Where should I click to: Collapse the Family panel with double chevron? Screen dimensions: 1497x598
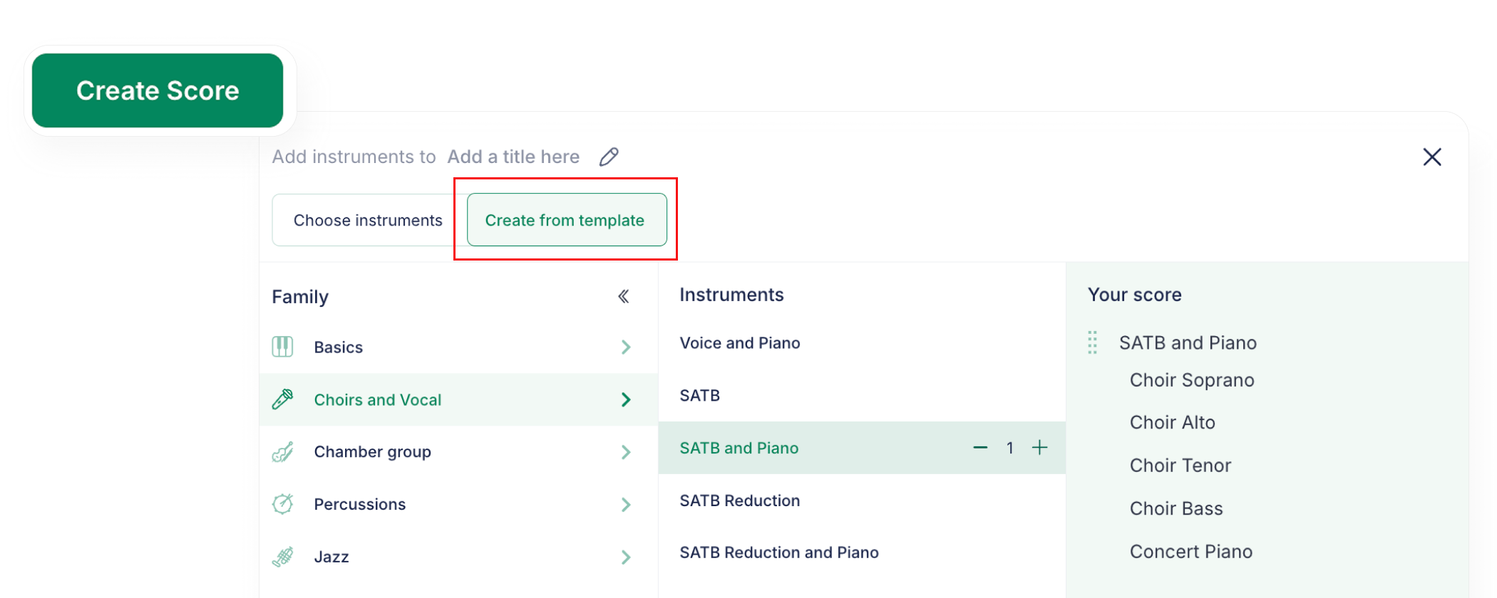(624, 296)
